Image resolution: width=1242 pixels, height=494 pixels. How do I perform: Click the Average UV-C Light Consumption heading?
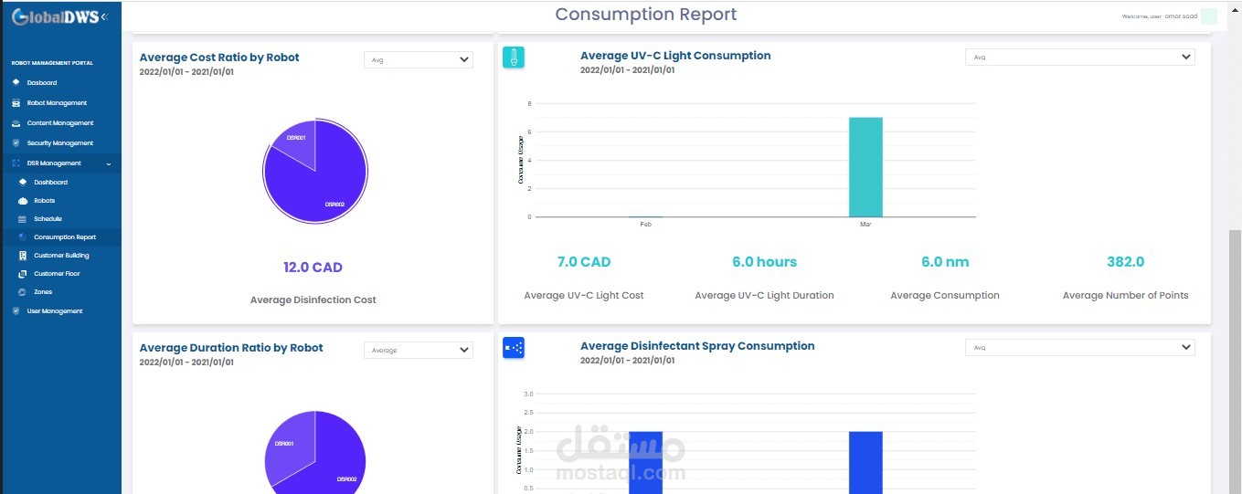click(675, 56)
